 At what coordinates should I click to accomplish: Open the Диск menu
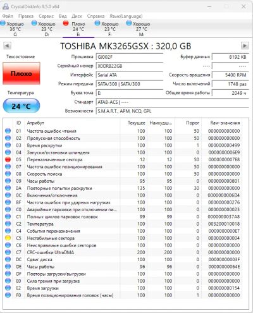[77, 16]
